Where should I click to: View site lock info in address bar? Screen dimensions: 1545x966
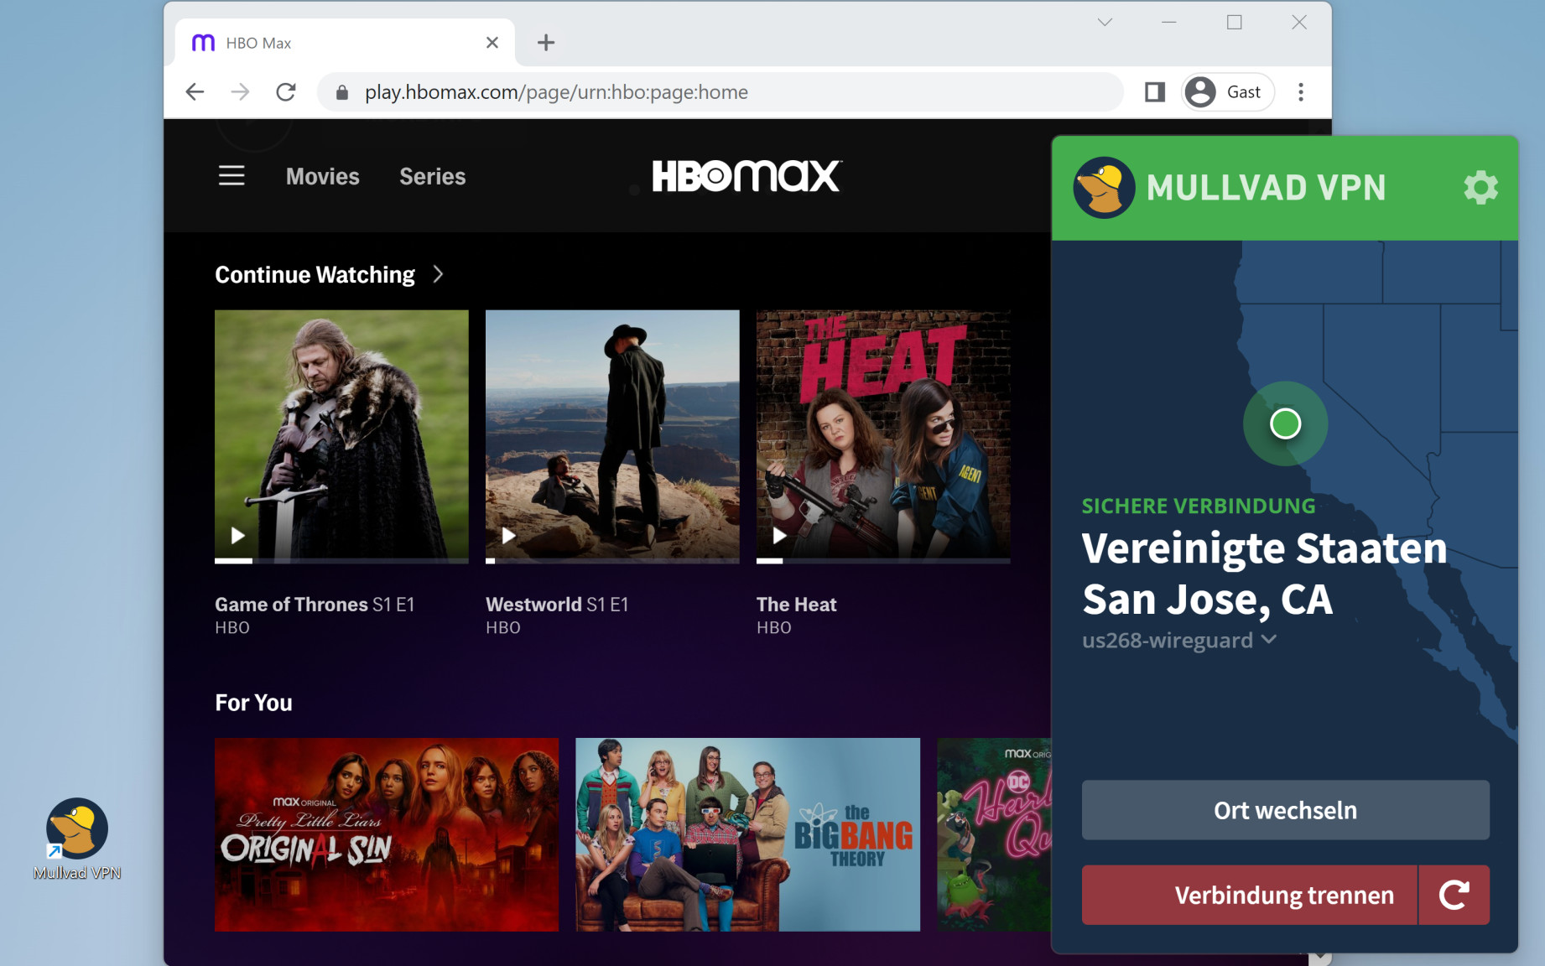tap(341, 92)
